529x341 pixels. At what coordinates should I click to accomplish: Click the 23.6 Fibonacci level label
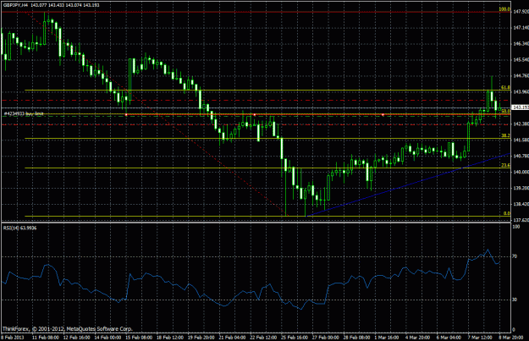(505, 165)
